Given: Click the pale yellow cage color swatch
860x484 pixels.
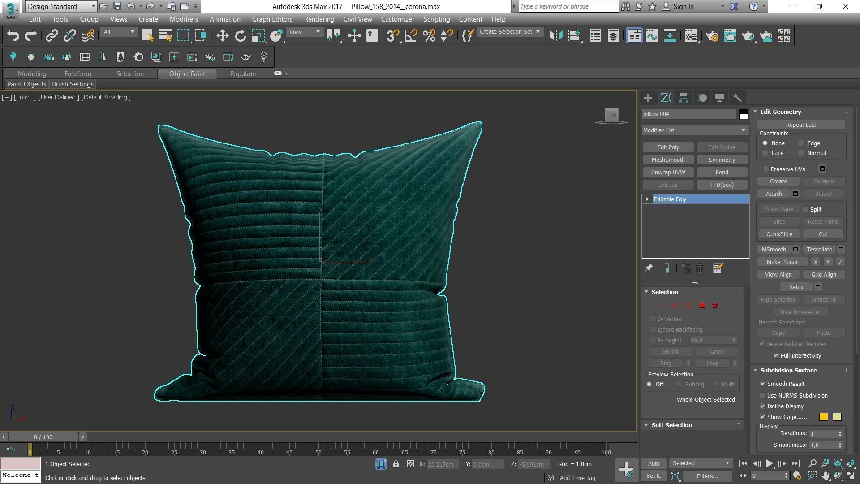Looking at the screenshot, I should point(837,417).
